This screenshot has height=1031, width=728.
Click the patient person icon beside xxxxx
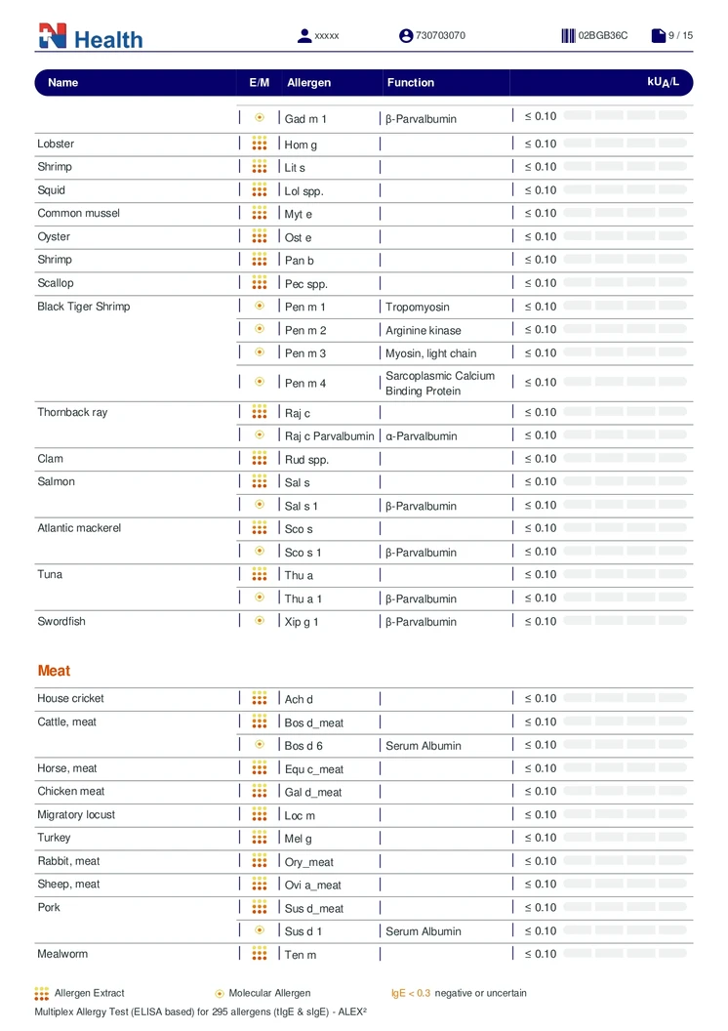[304, 36]
